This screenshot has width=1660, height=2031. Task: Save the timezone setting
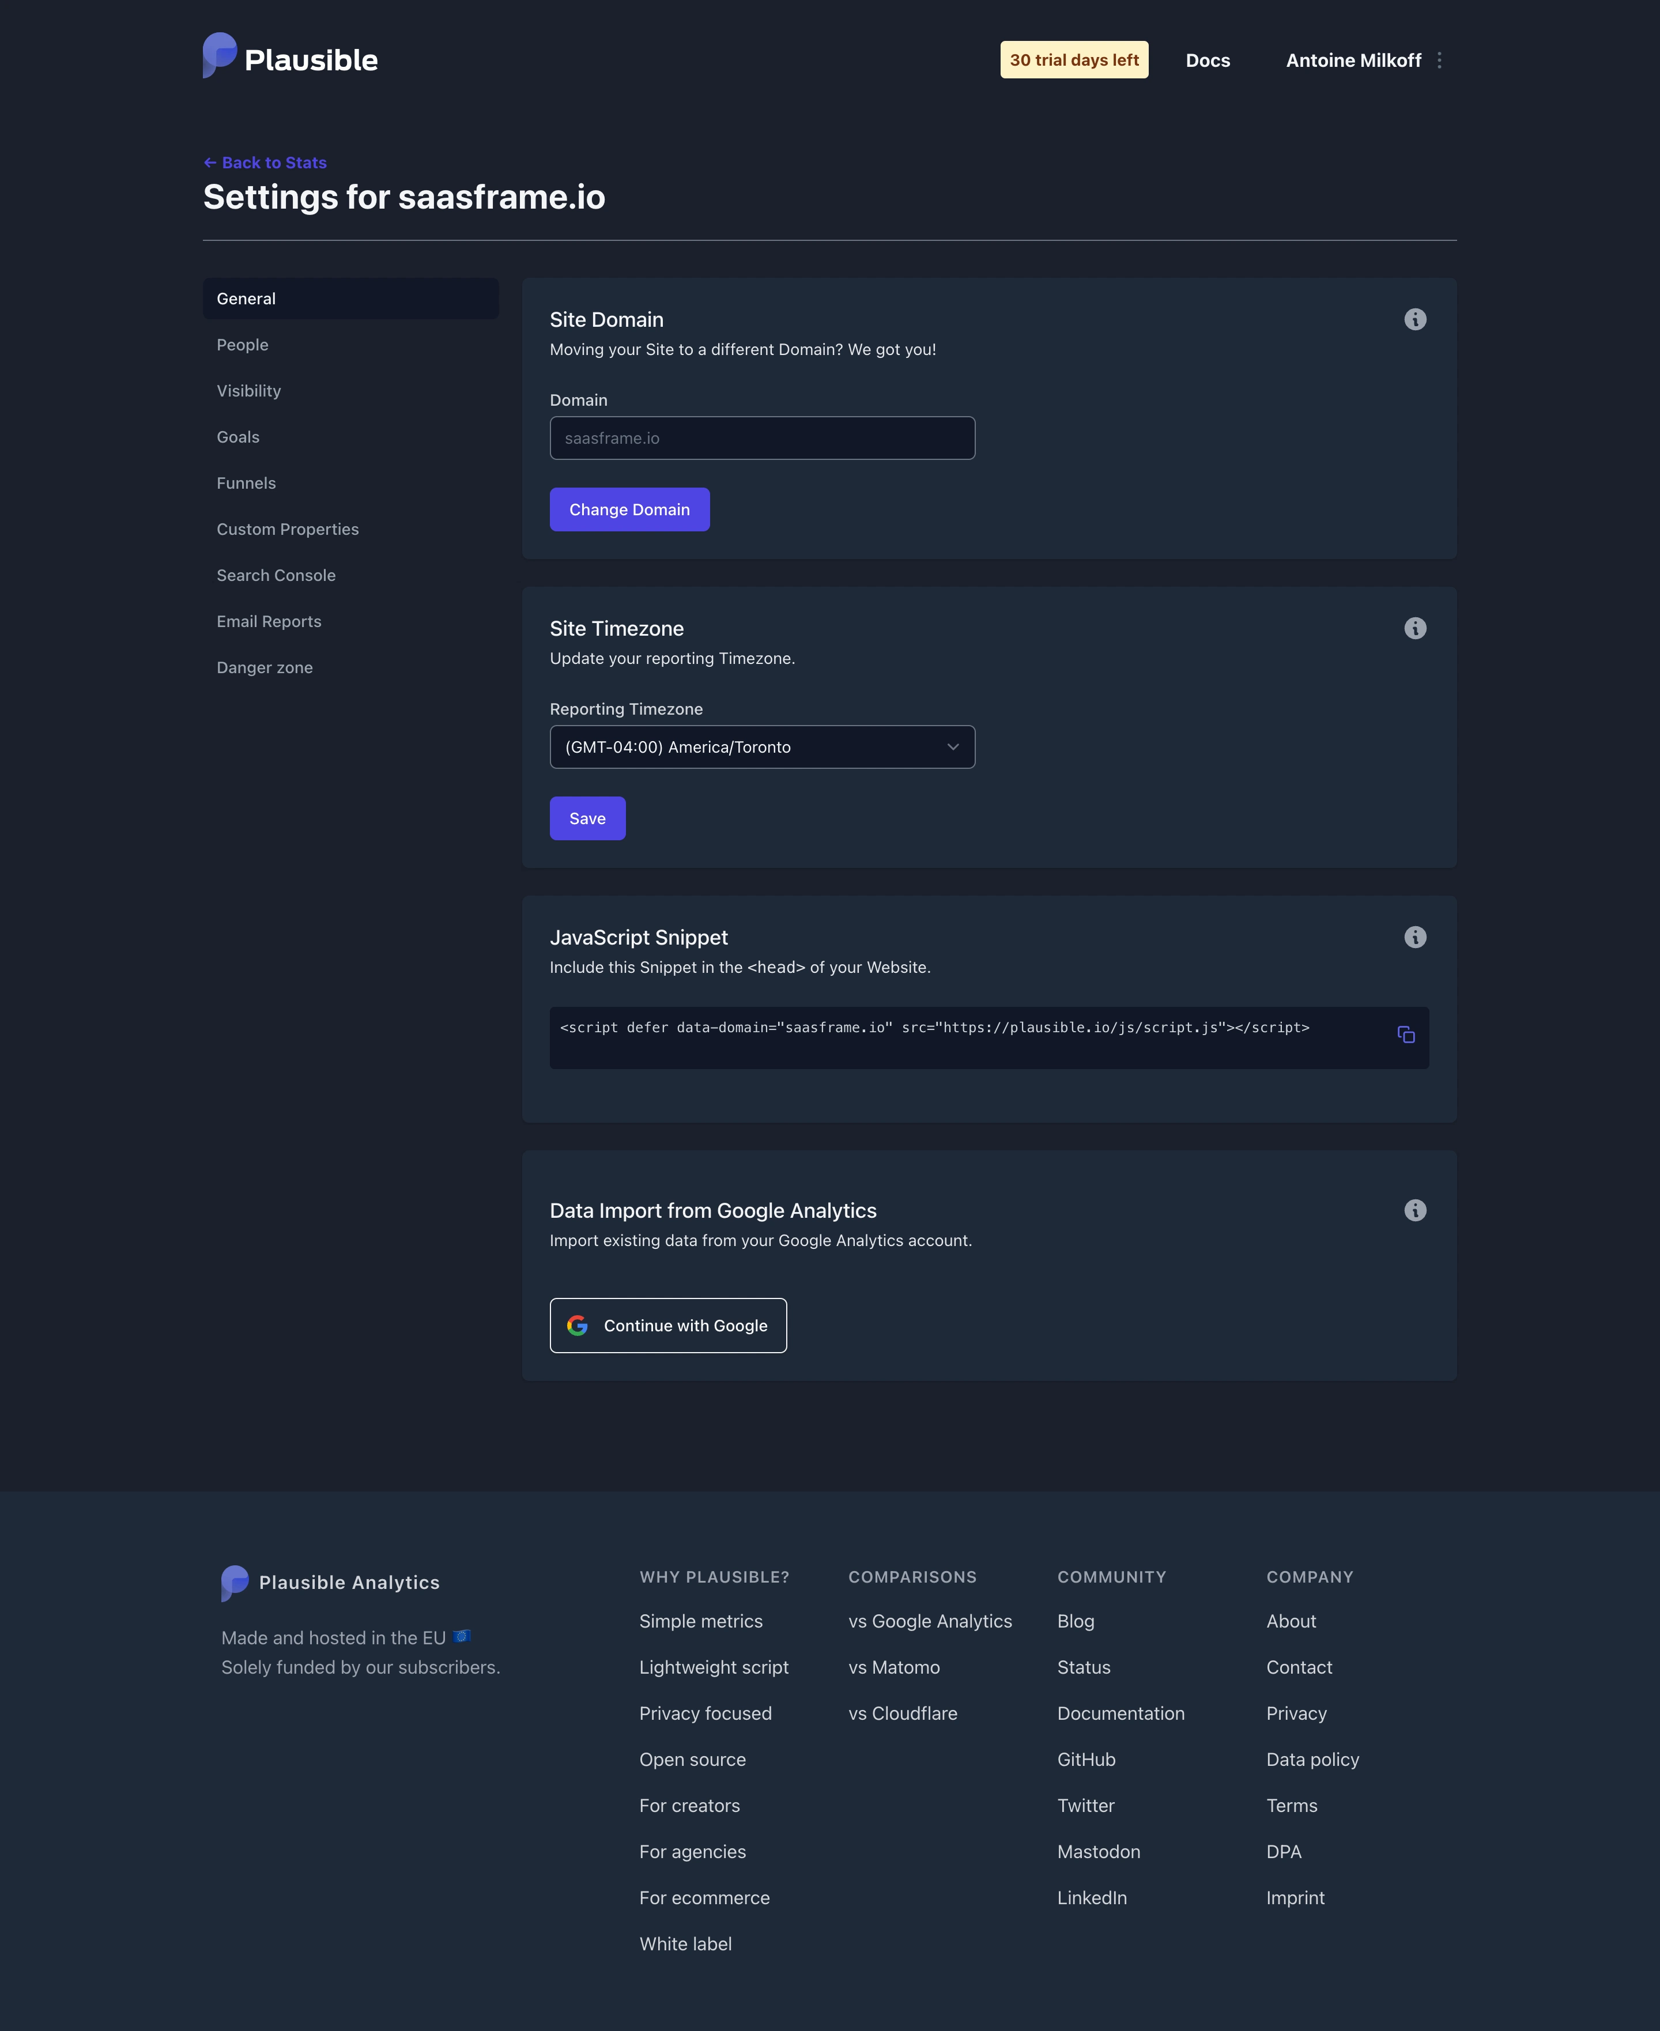(587, 818)
